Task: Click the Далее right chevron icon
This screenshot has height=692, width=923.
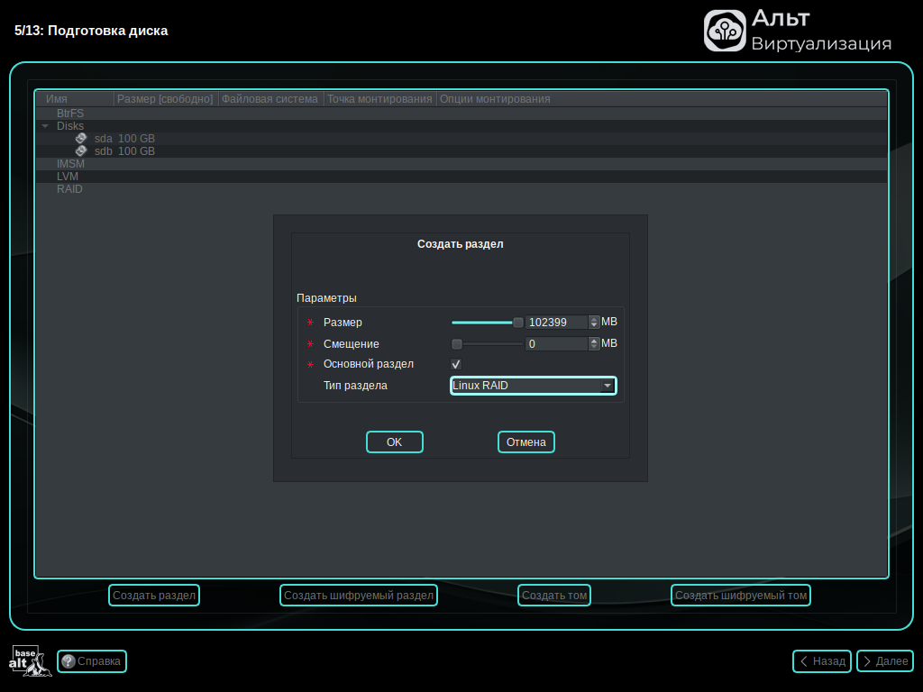Action: coord(867,661)
